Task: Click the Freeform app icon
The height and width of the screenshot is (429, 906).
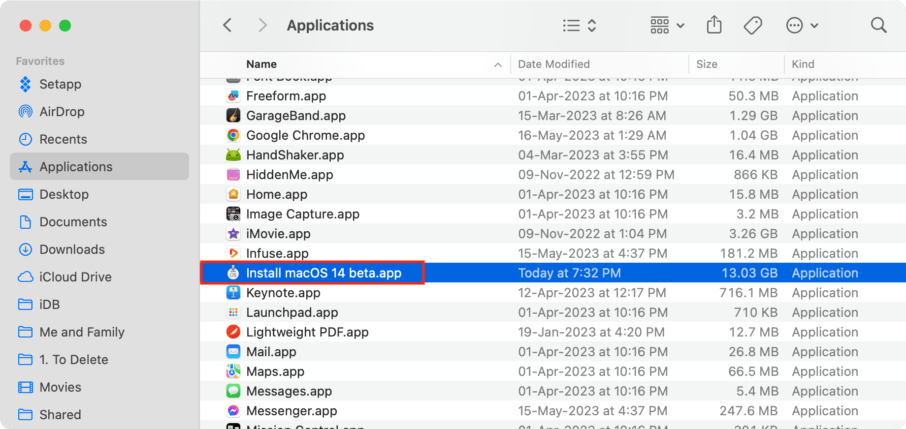Action: (233, 96)
